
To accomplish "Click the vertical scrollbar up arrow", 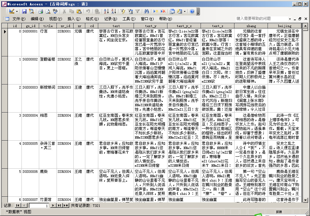I will 305,26.
